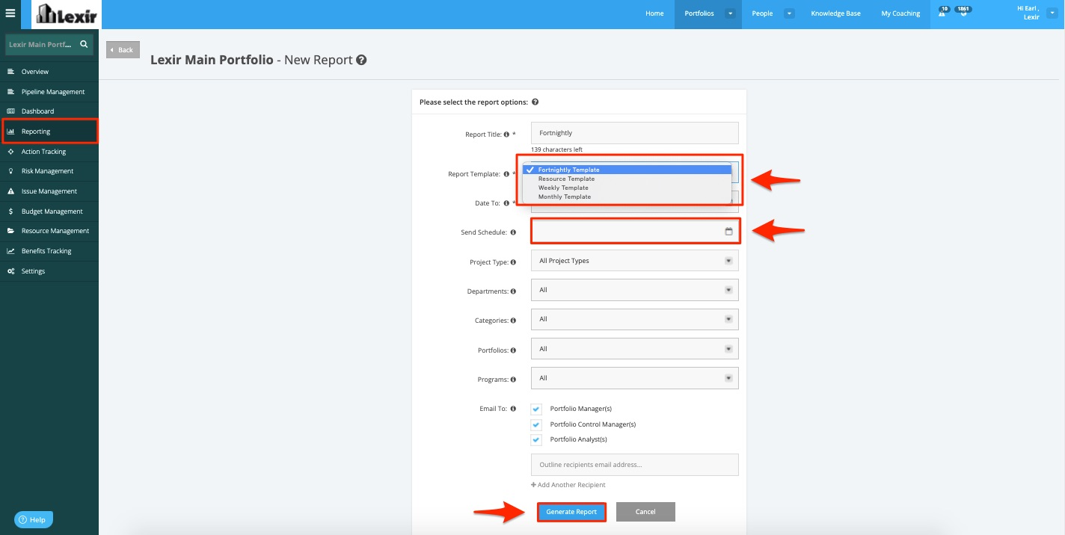Click the Date To info icon
The image size is (1065, 535).
point(506,203)
